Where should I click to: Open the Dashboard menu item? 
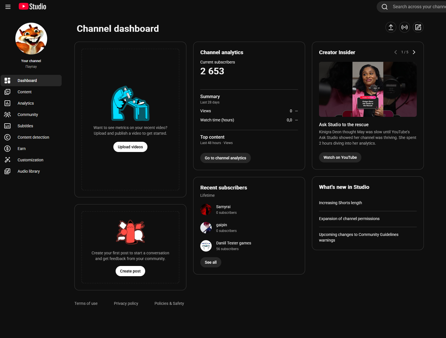click(31, 81)
